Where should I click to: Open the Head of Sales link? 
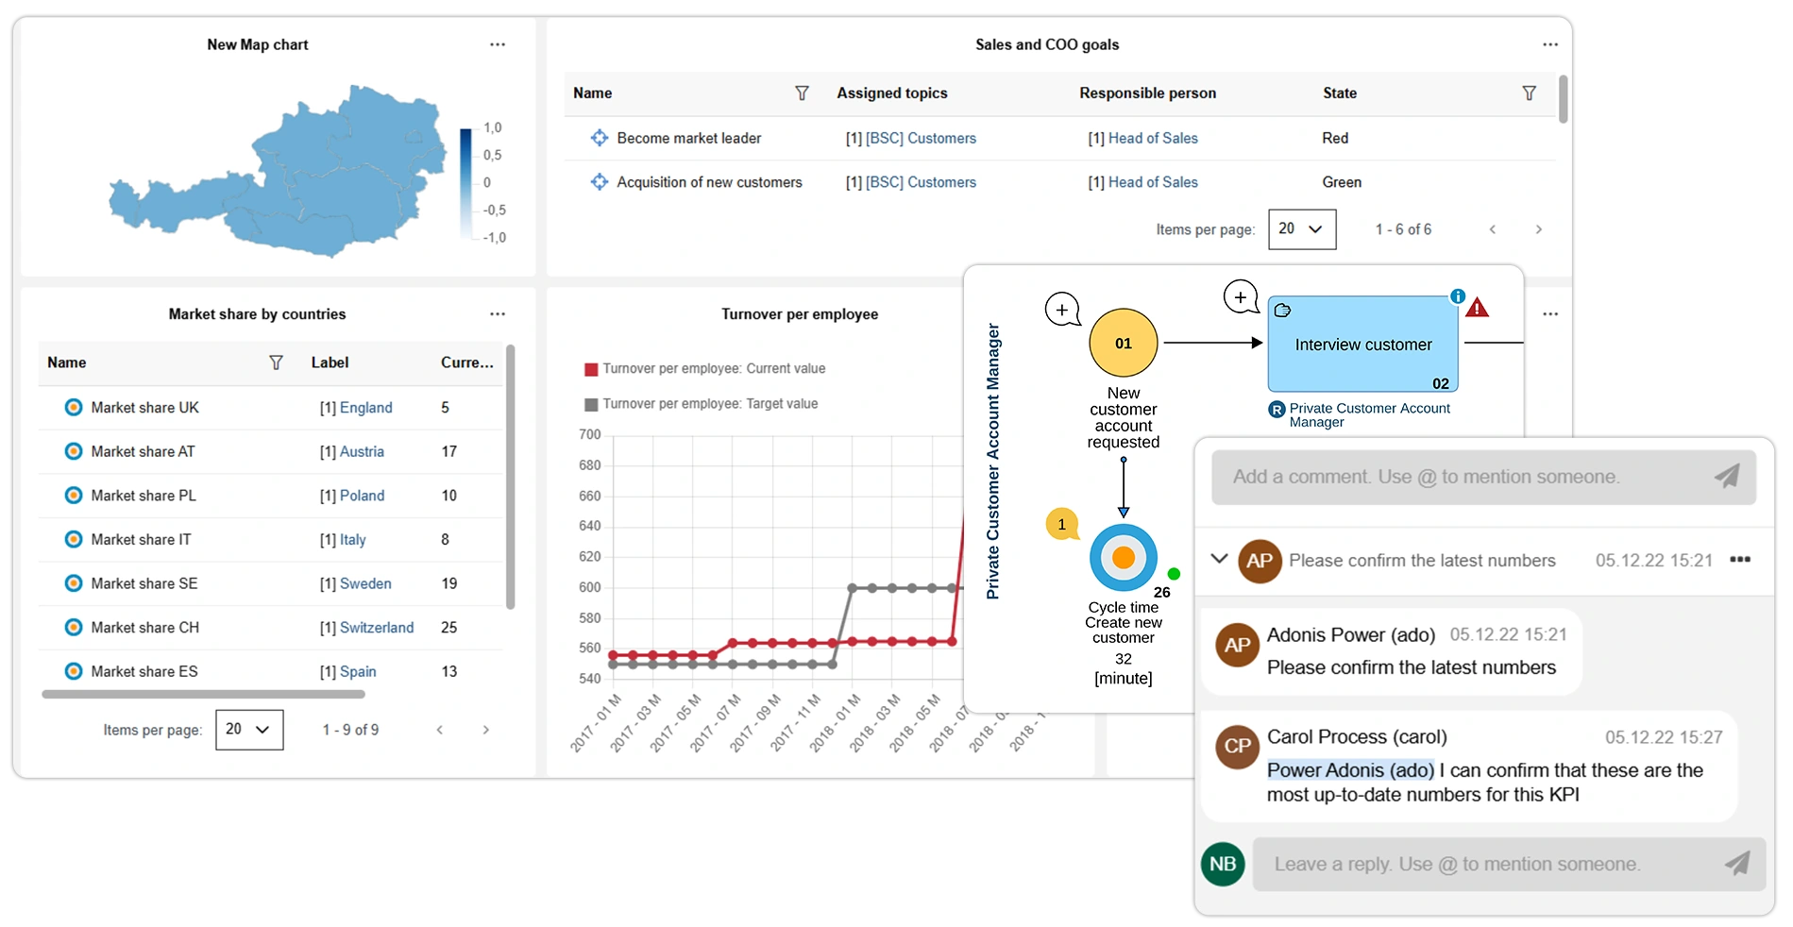[x=1153, y=138]
